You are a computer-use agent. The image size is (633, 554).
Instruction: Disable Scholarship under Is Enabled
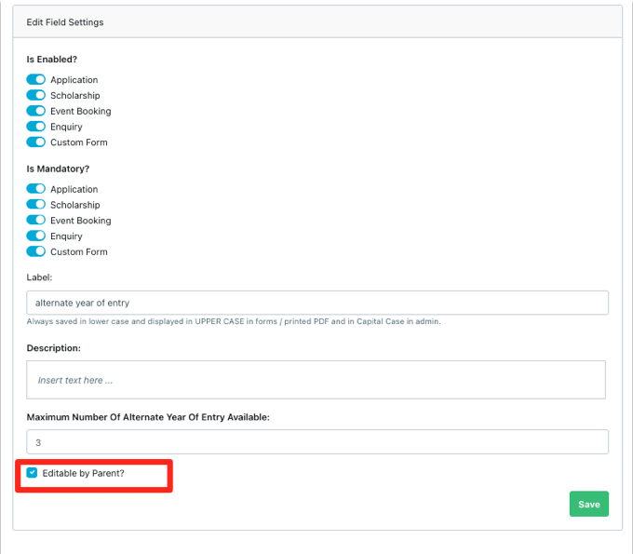[35, 95]
